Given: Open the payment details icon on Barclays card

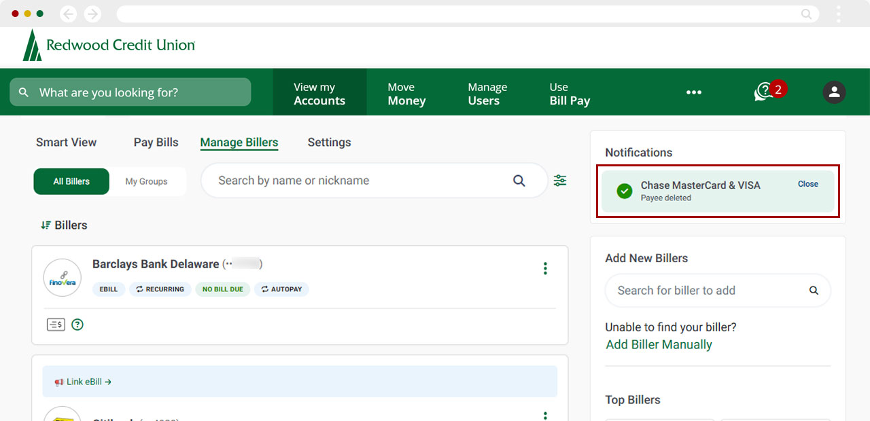Looking at the screenshot, I should (55, 324).
